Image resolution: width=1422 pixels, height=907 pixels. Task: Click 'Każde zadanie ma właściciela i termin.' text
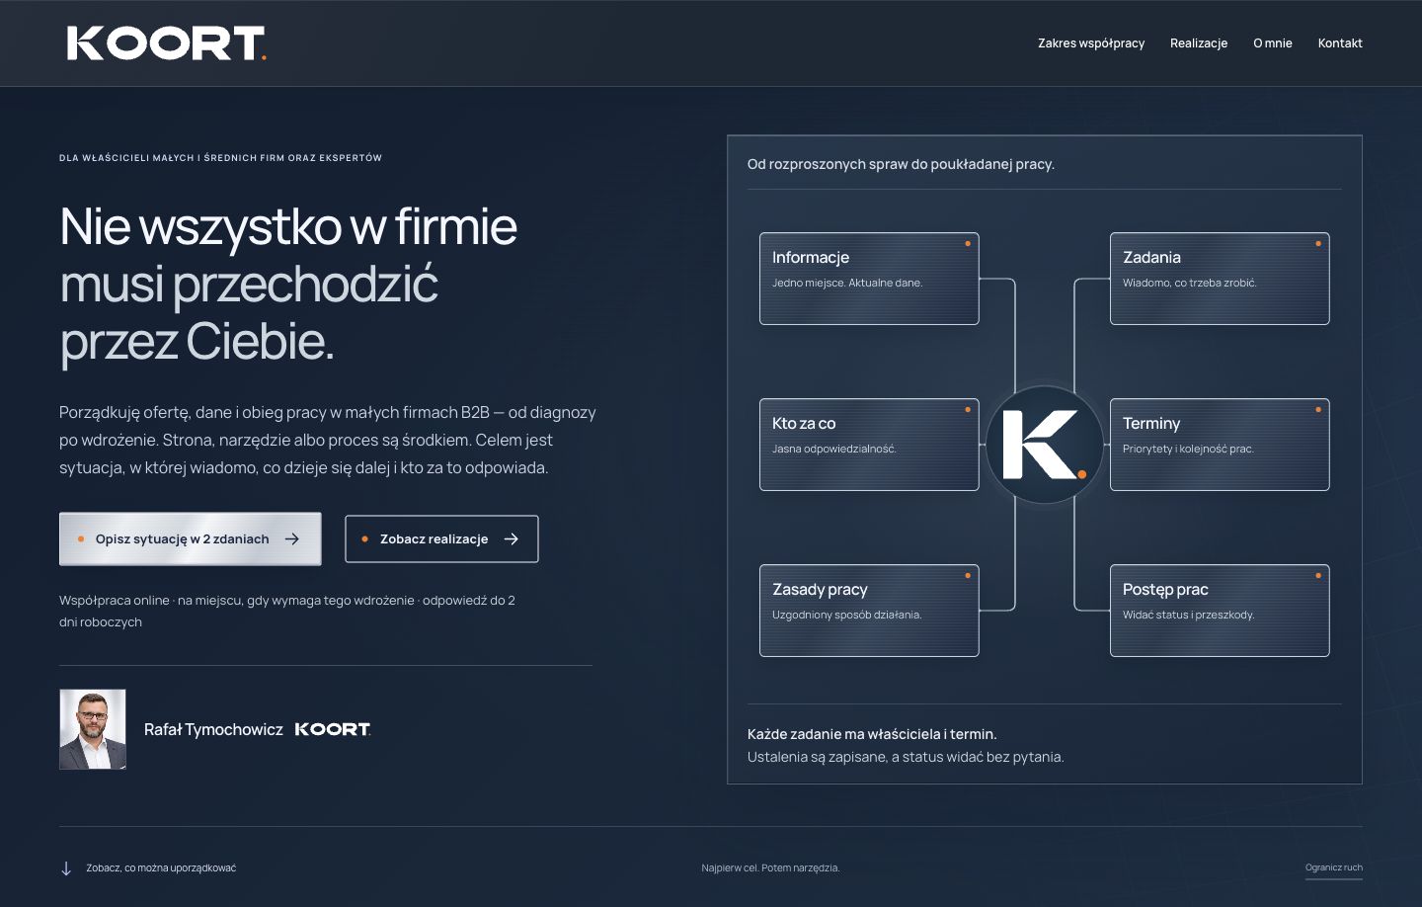click(x=872, y=734)
